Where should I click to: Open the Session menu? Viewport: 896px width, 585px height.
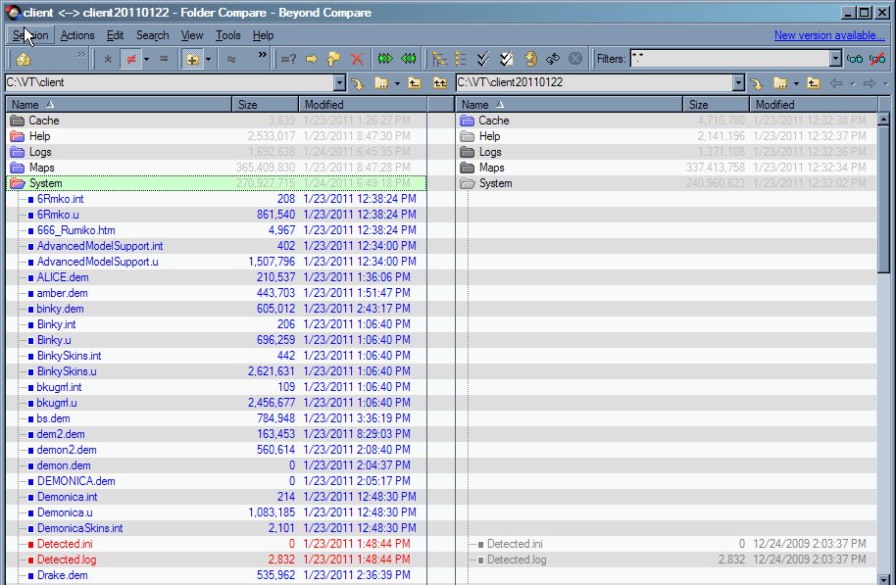tap(30, 35)
